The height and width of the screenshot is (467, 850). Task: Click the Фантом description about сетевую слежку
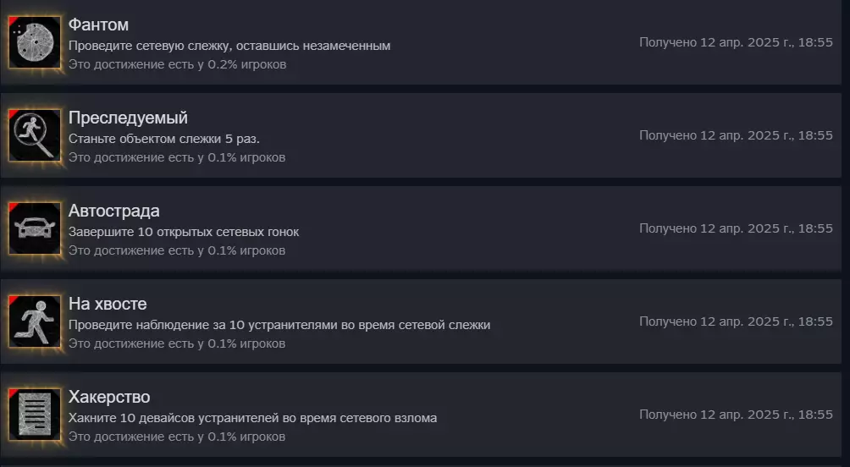click(x=229, y=46)
